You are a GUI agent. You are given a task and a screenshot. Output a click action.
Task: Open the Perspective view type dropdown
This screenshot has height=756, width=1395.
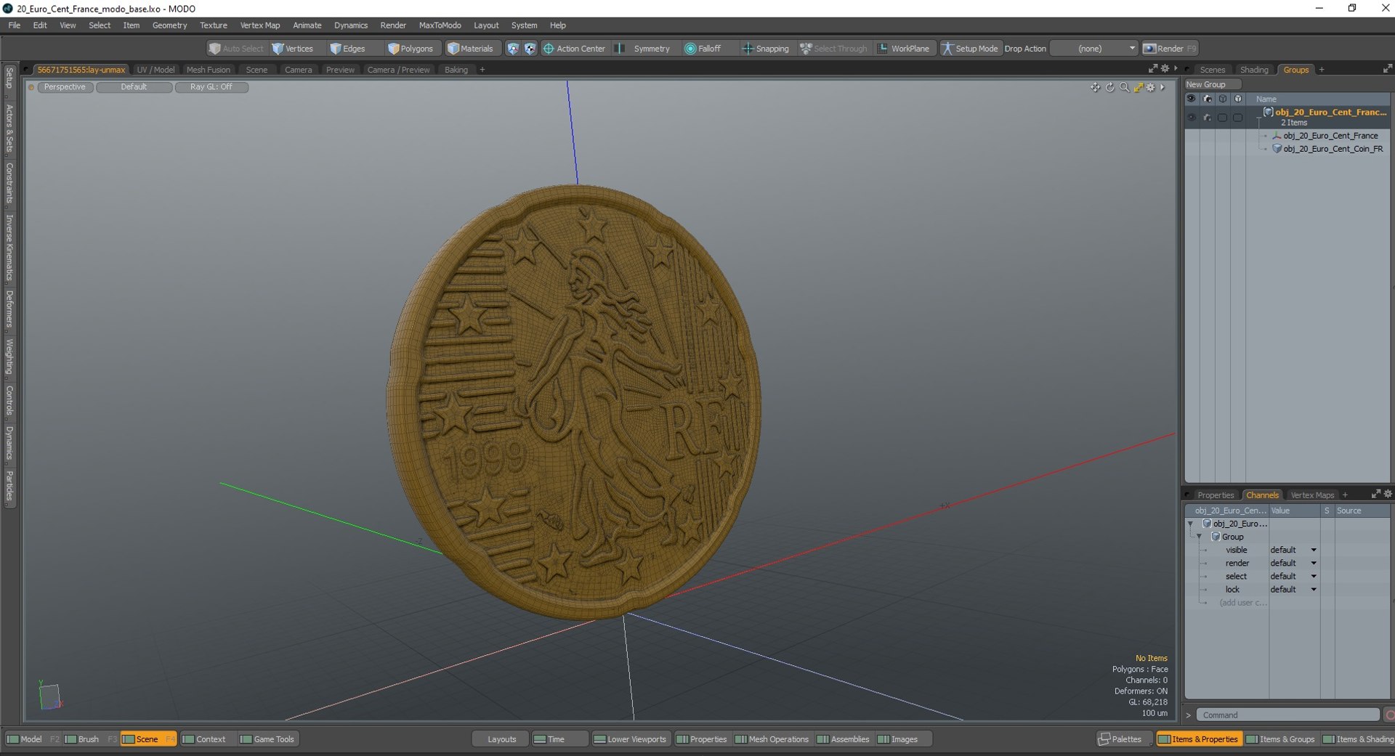click(65, 87)
